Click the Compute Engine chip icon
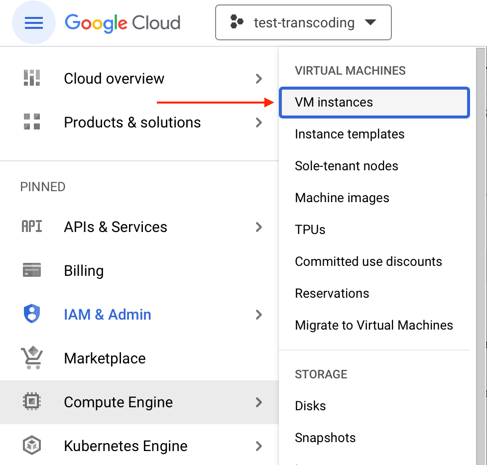This screenshot has width=487, height=465. click(x=32, y=402)
